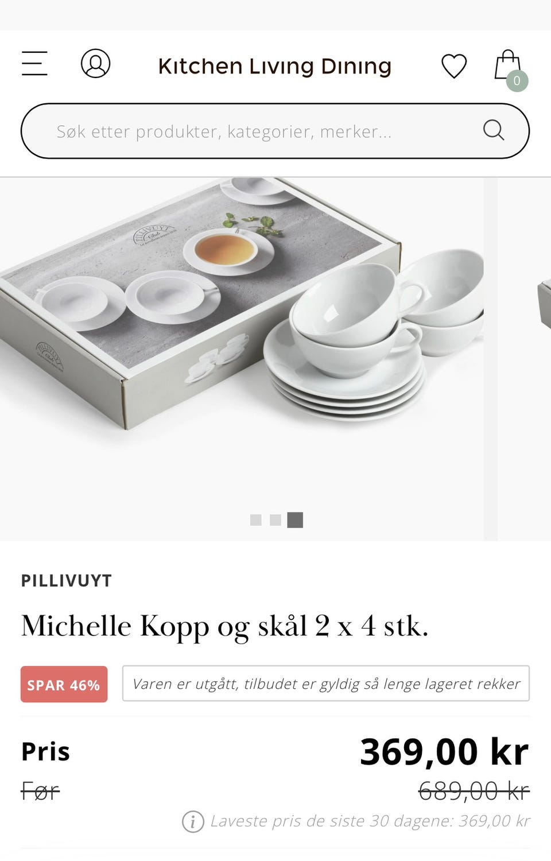
Task: Click the crossed-out 689,00 kr price
Action: point(474,792)
